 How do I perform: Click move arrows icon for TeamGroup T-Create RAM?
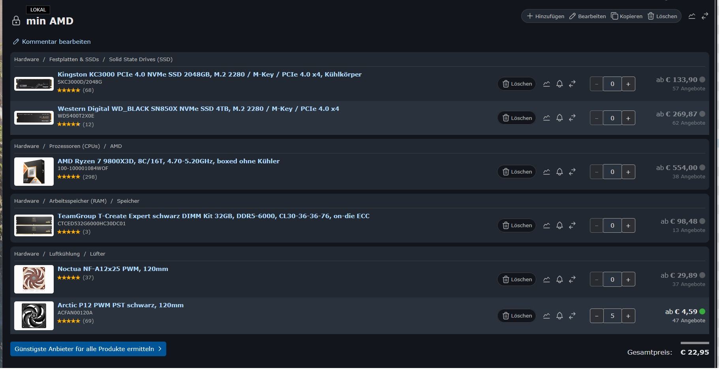point(572,225)
